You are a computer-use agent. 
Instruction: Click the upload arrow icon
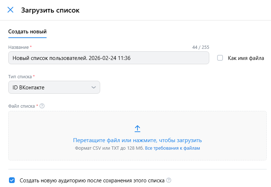point(137,128)
